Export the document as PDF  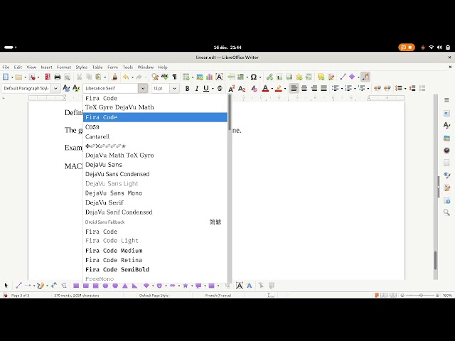pos(48,77)
